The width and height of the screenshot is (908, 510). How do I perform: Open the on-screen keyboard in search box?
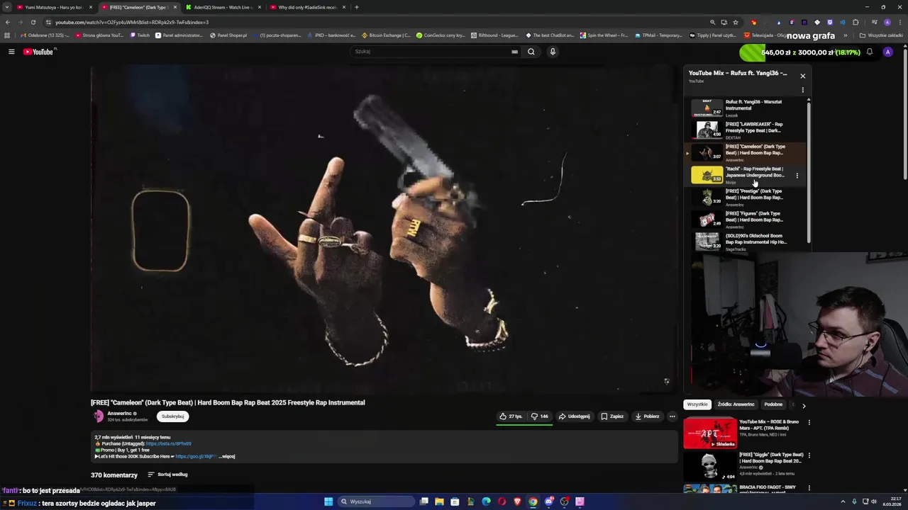514,52
